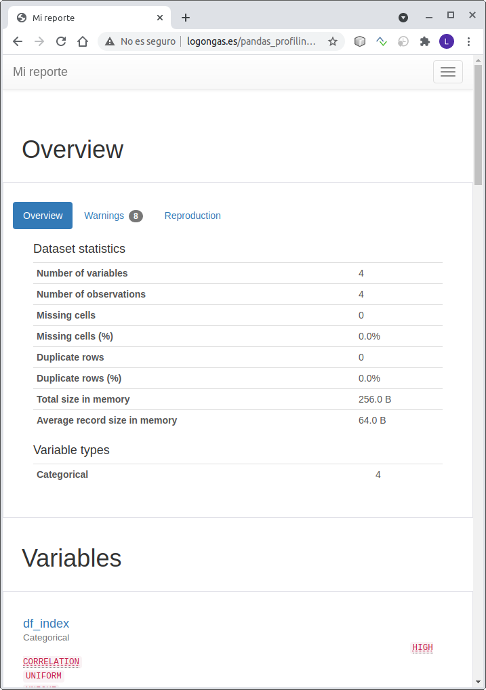Image resolution: width=486 pixels, height=690 pixels.
Task: Click the address bar URL field
Action: pyautogui.click(x=251, y=41)
